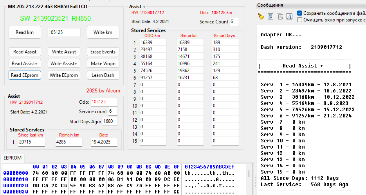Enable the clear window on startup checkbox
This screenshot has width=366, height=195.
pos(300,19)
